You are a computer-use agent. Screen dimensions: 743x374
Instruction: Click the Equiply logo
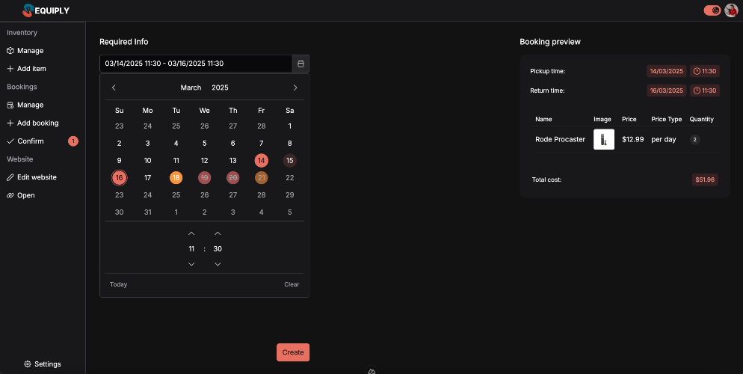pos(46,10)
